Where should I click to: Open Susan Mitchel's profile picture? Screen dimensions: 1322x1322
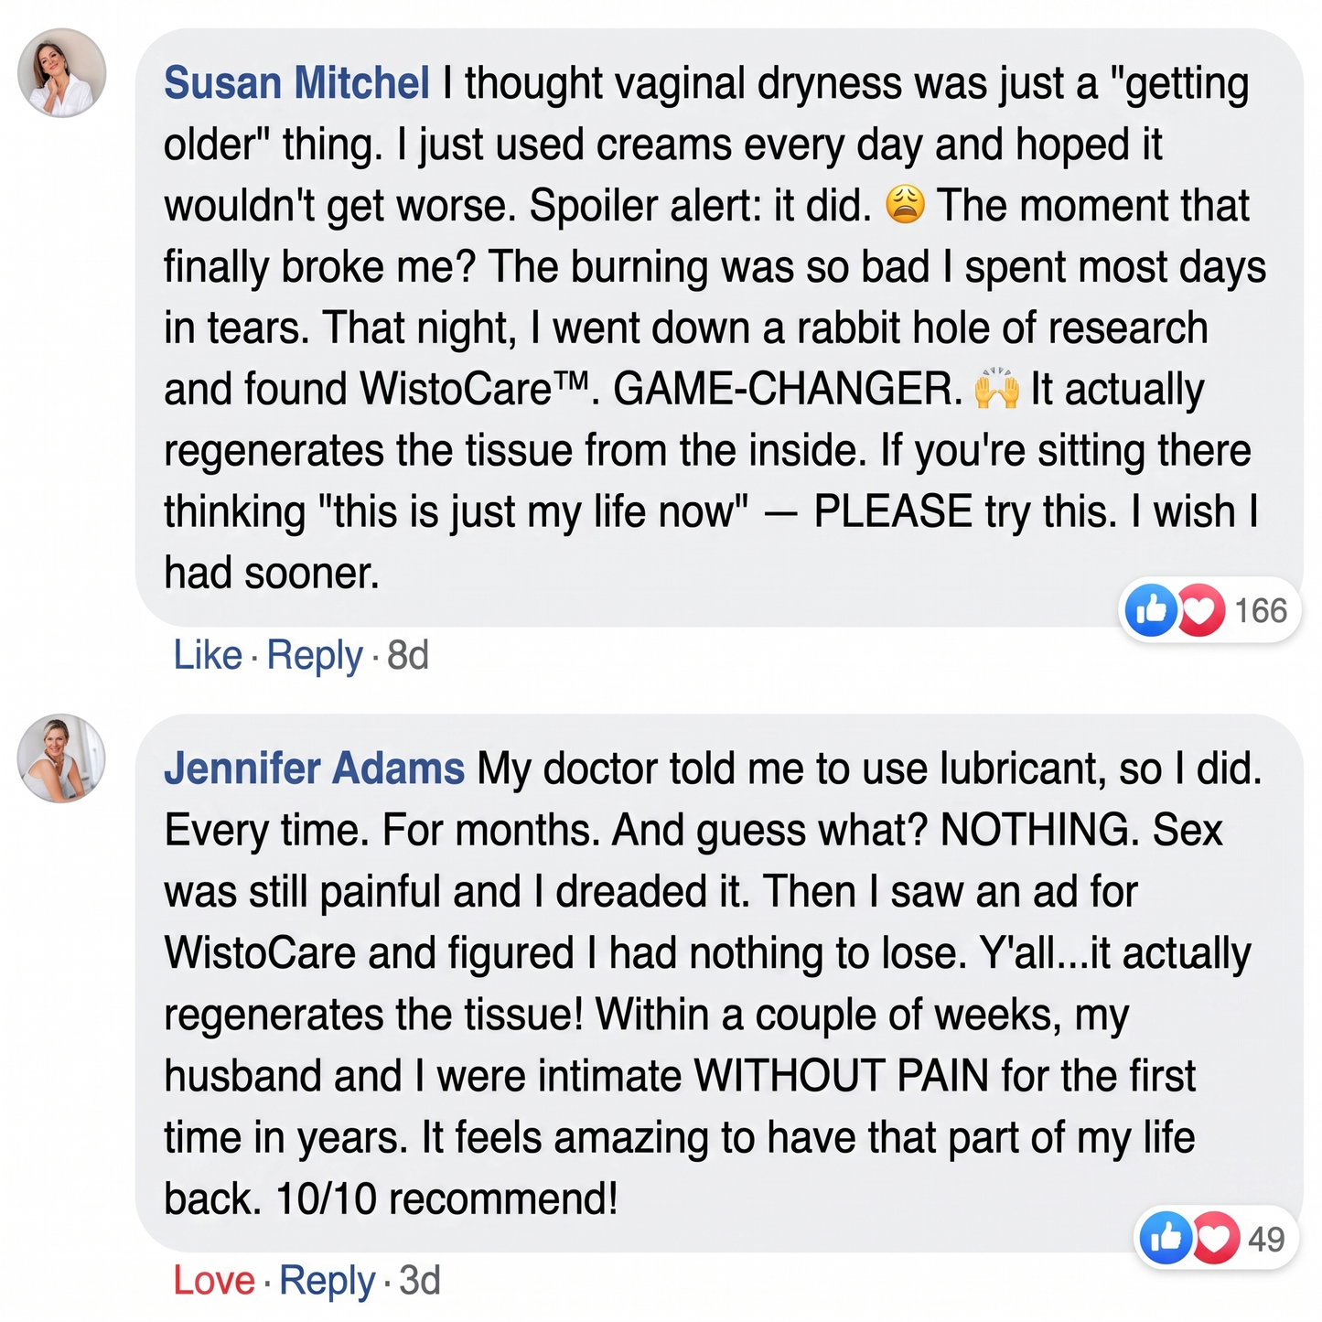point(62,73)
